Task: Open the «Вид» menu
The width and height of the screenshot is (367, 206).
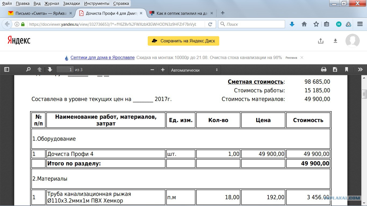Action: pos(37,3)
